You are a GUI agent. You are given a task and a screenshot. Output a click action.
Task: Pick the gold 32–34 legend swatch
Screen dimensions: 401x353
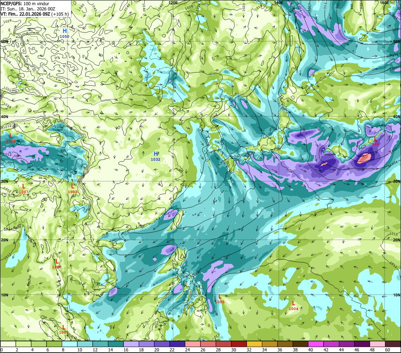coord(254,344)
